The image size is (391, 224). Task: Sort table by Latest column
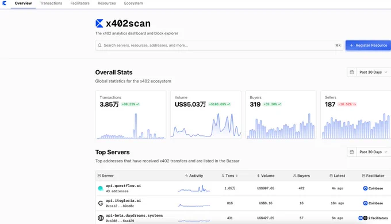(x=337, y=176)
